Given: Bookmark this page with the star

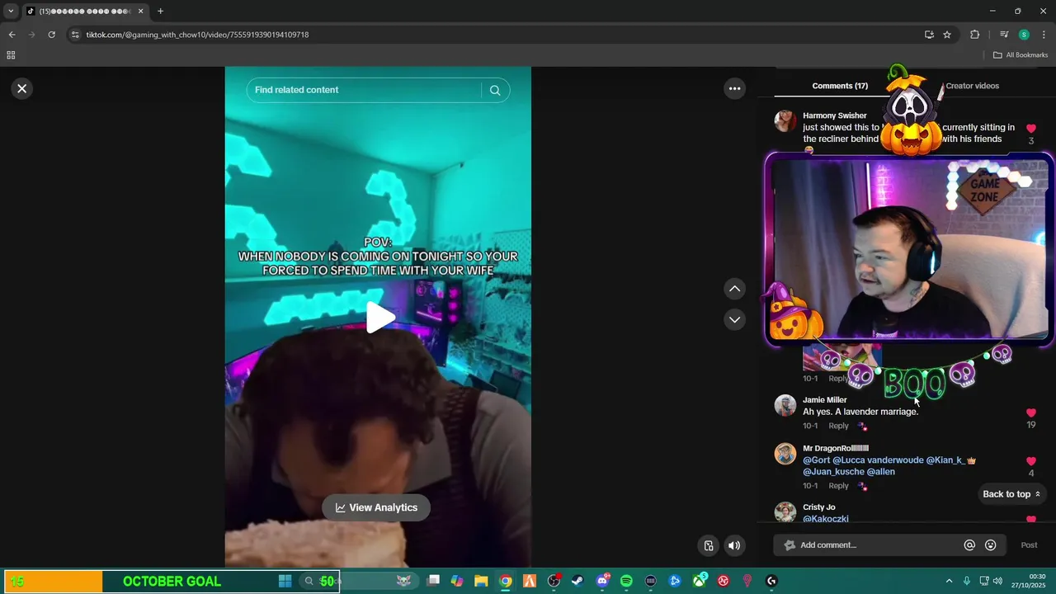Looking at the screenshot, I should pyautogui.click(x=947, y=35).
